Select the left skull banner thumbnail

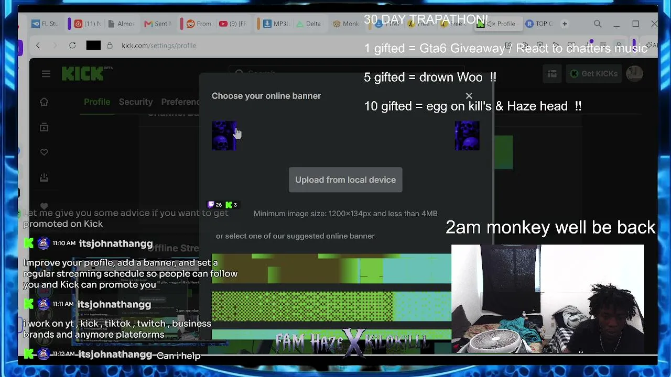tap(224, 136)
